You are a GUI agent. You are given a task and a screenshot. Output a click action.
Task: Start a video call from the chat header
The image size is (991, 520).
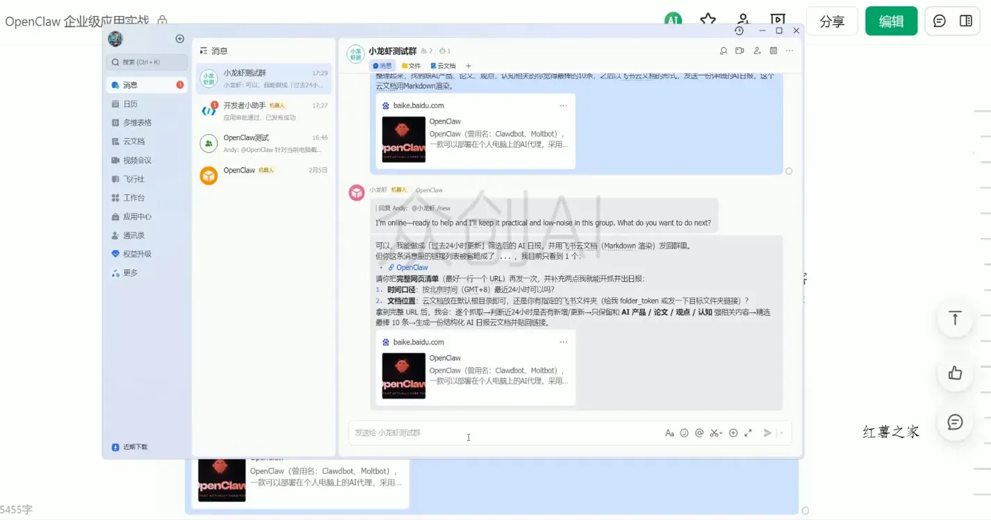point(739,51)
